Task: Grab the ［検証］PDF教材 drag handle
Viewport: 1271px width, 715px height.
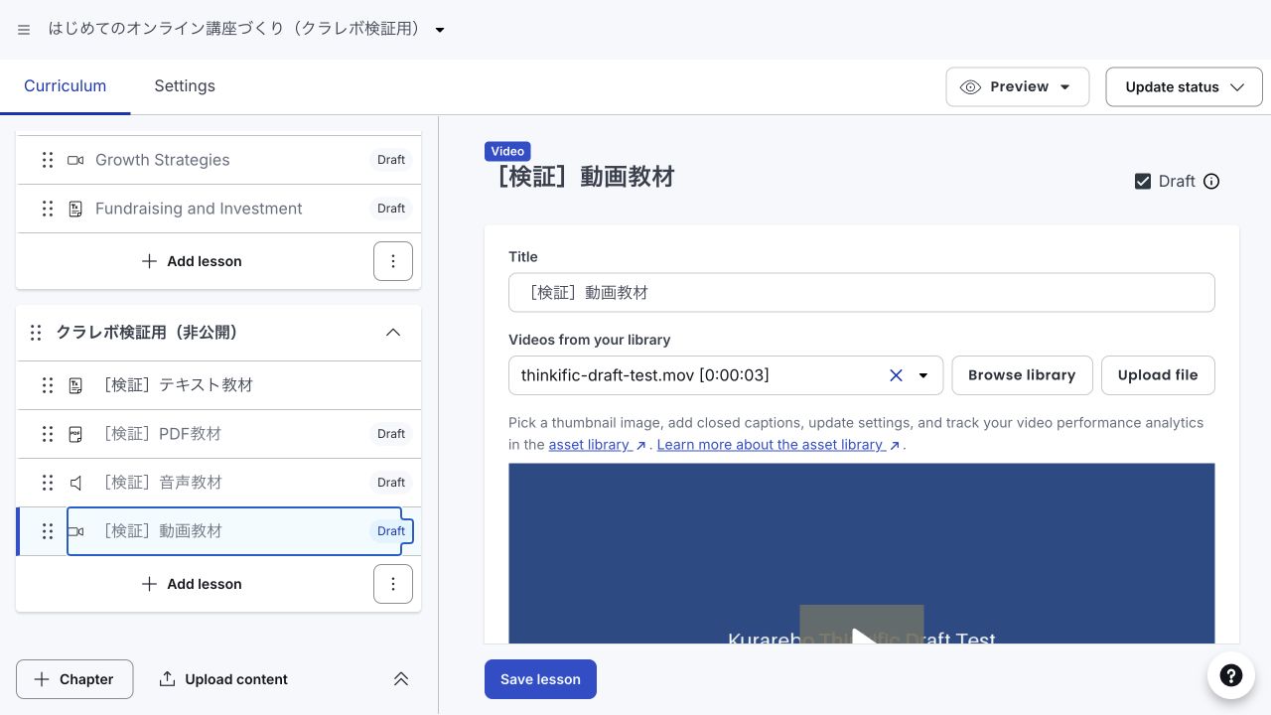Action: tap(47, 434)
